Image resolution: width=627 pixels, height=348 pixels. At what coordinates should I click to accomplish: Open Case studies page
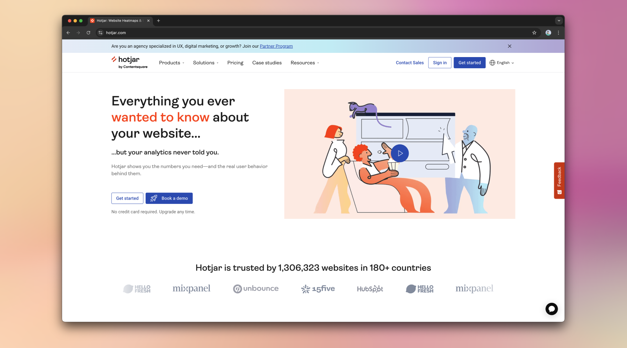[x=267, y=63]
